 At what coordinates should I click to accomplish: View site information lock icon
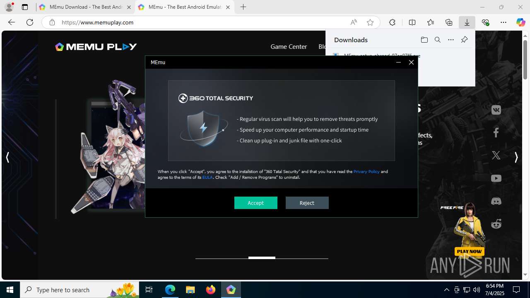point(52,22)
